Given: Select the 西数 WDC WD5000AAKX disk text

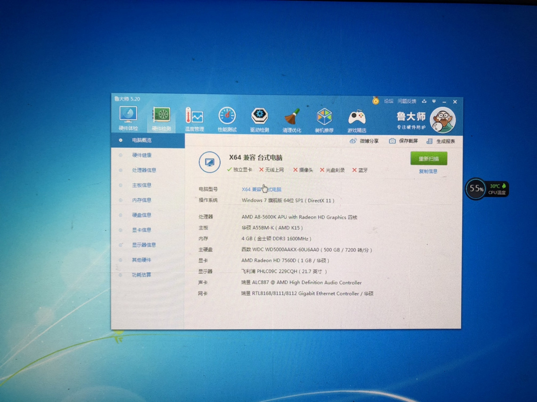Looking at the screenshot, I should coord(307,250).
